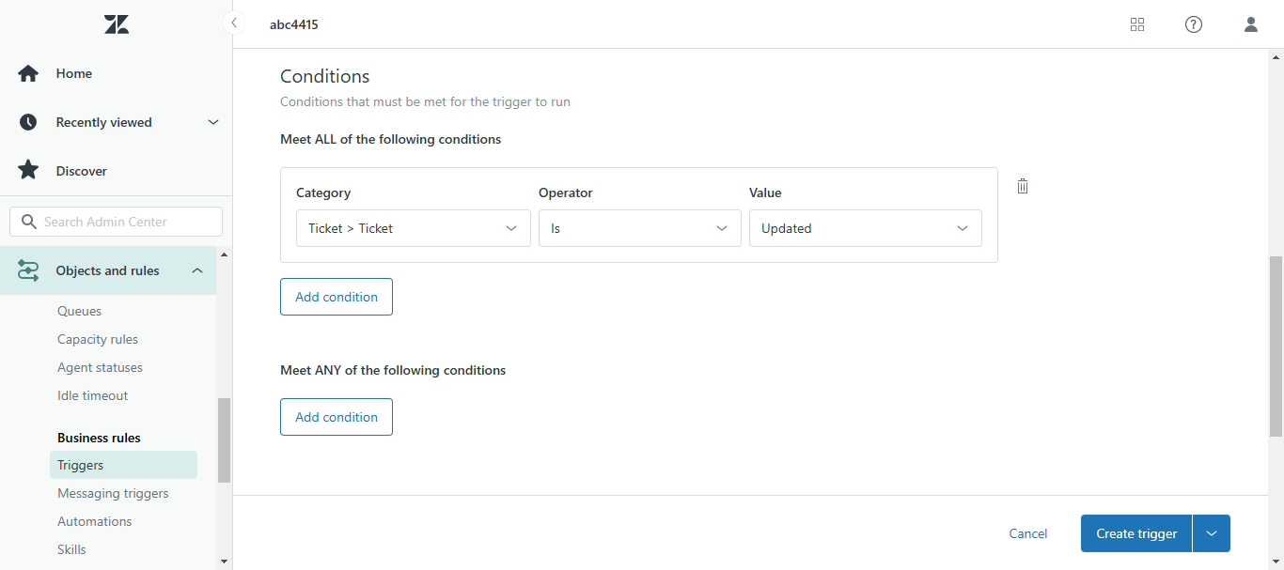Open Automations in the sidebar
This screenshot has height=570, width=1284.
(x=95, y=521)
